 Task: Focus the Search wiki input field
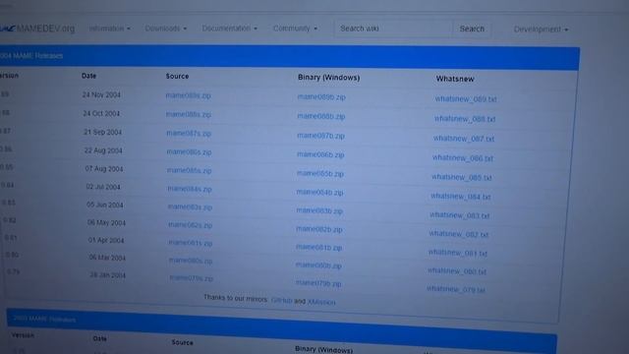click(393, 29)
